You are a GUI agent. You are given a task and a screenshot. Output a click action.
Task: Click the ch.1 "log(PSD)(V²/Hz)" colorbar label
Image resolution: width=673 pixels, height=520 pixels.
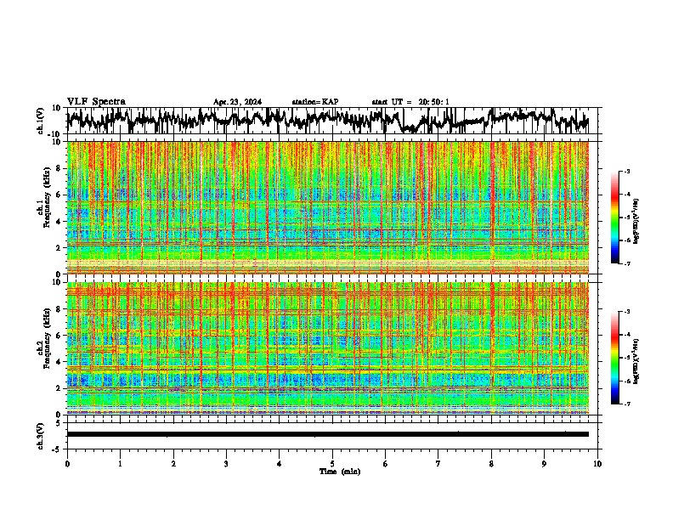click(x=636, y=221)
